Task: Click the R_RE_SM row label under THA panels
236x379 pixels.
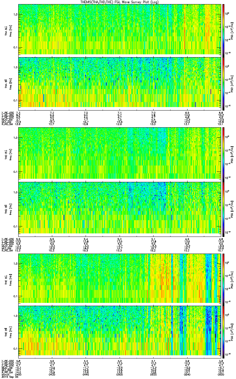Action: pyautogui.click(x=7, y=124)
